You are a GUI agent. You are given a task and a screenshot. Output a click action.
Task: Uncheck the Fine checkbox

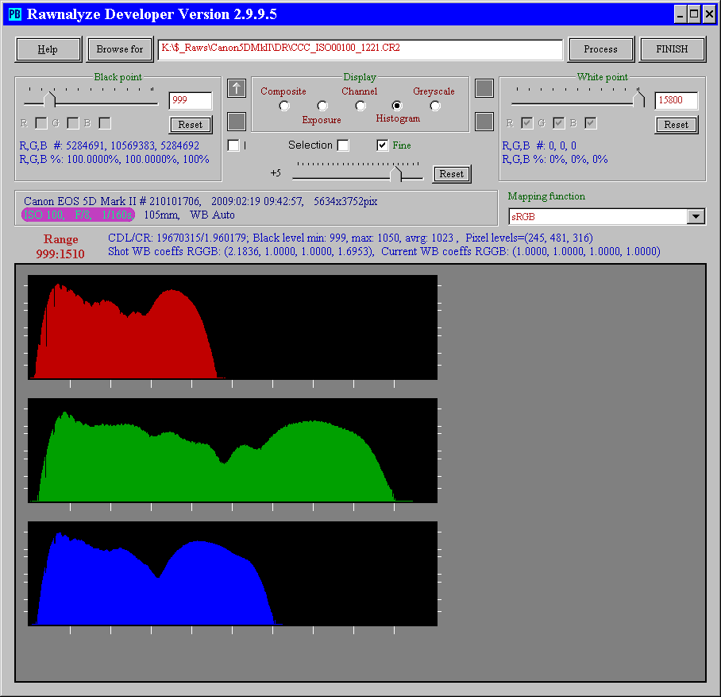tap(383, 145)
